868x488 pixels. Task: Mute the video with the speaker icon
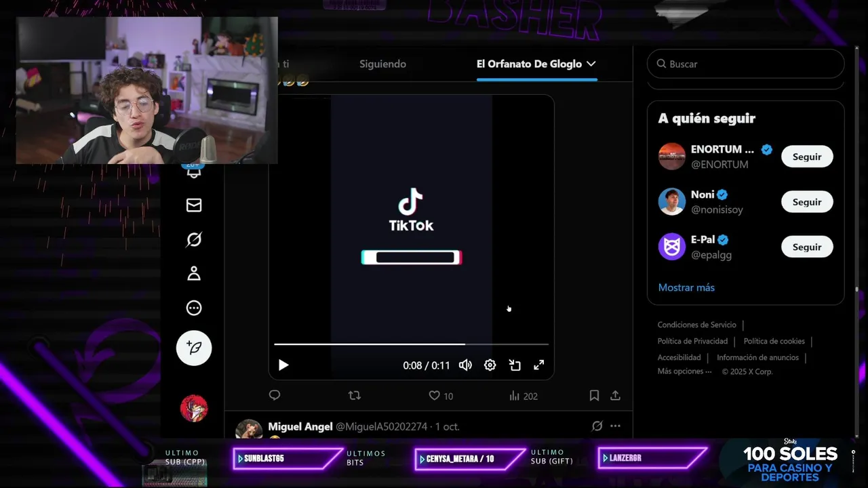(x=465, y=365)
